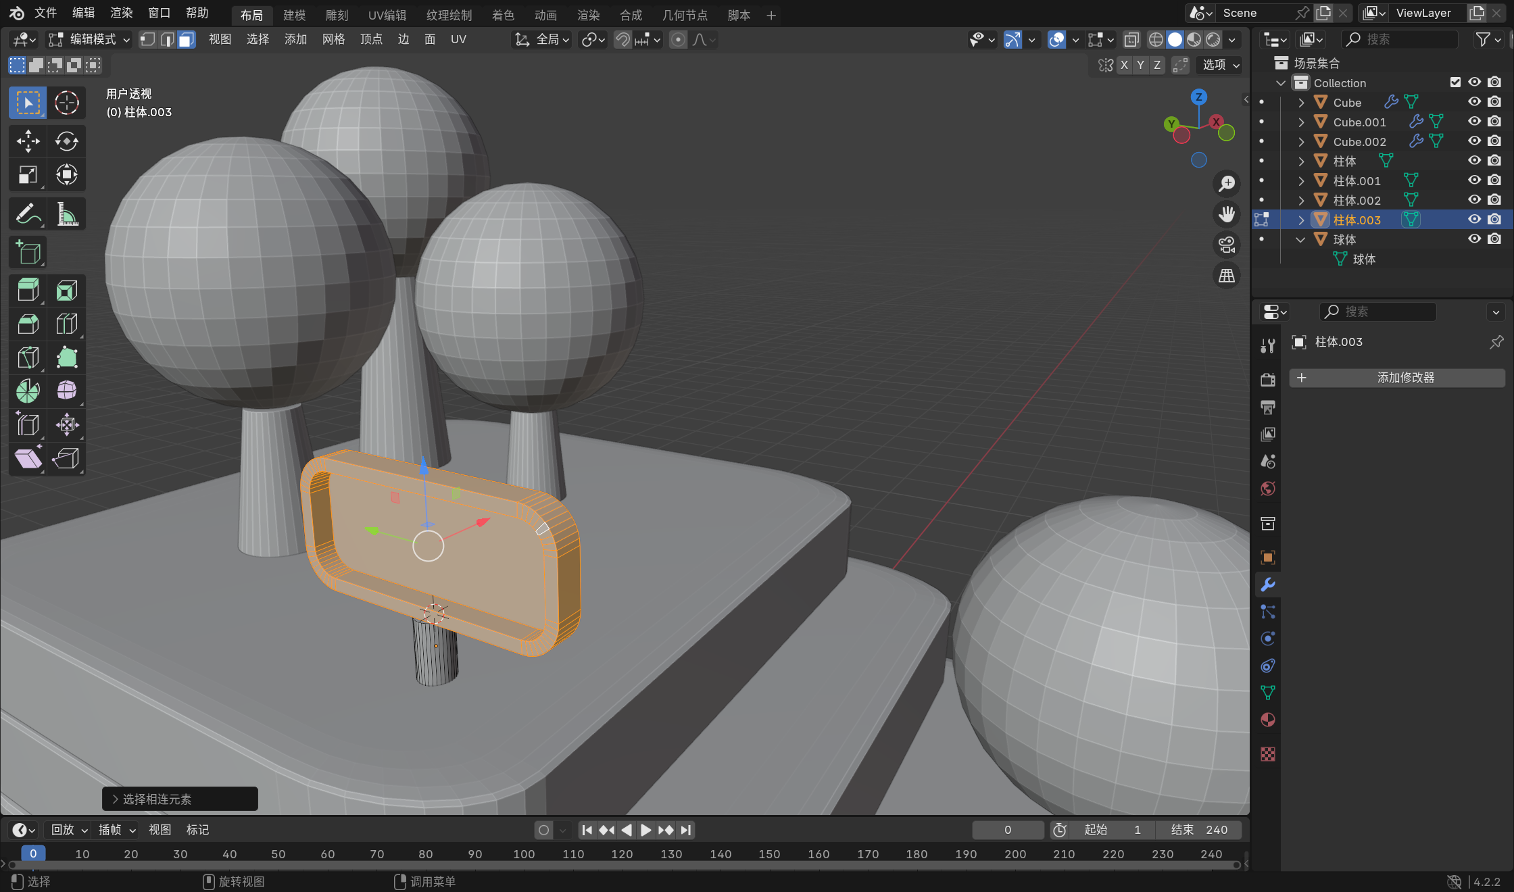Open the Material properties tab
The width and height of the screenshot is (1514, 892).
pos(1268,720)
